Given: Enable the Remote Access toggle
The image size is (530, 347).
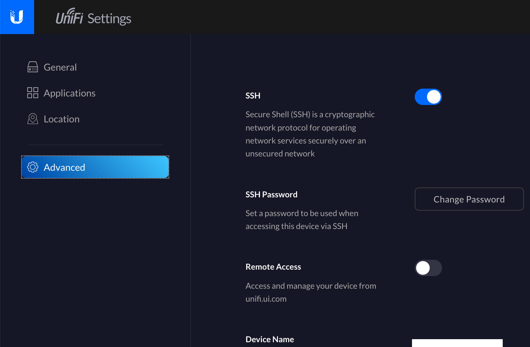Looking at the screenshot, I should point(428,268).
